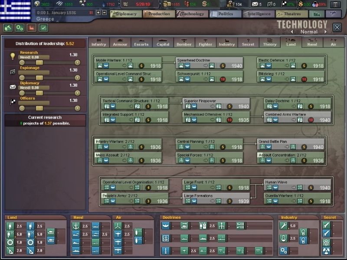Select Grand Battle Plan technology

[291, 144]
